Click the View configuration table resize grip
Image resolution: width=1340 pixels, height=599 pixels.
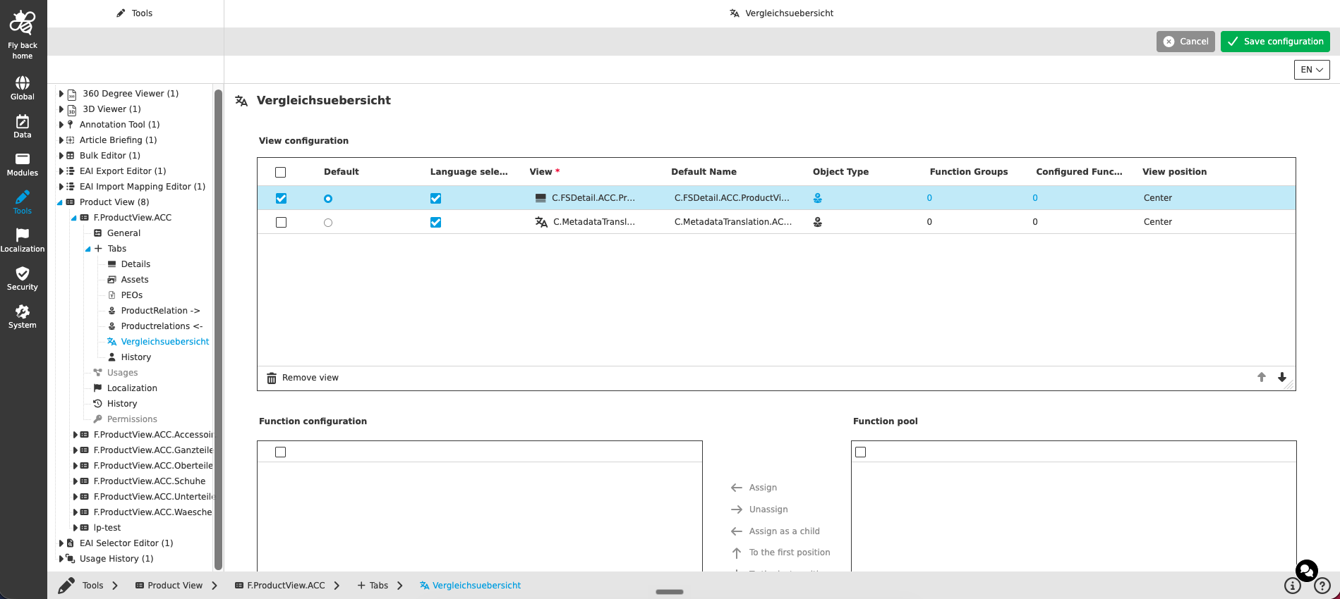[x=1288, y=385]
